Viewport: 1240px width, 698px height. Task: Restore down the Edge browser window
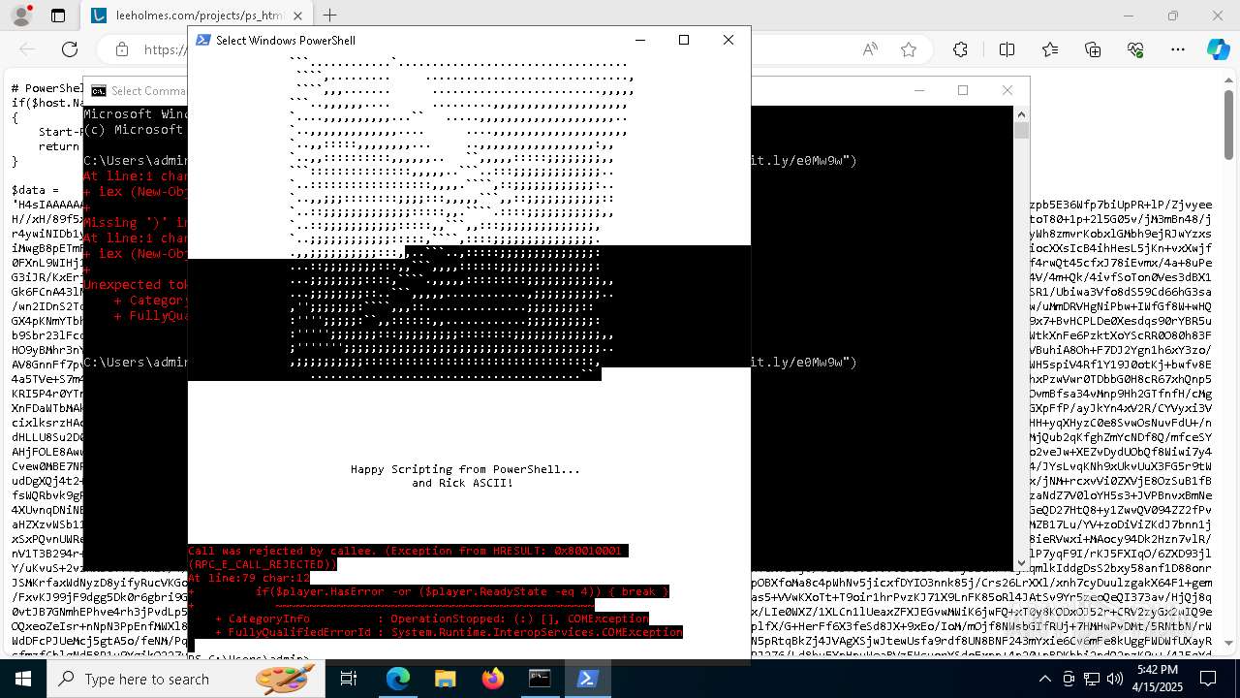coord(1173,16)
